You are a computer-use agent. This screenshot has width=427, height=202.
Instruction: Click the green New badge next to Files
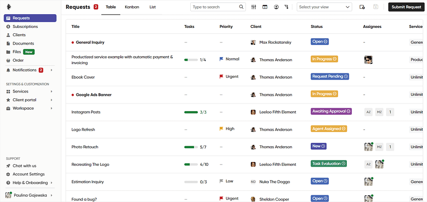[29, 52]
